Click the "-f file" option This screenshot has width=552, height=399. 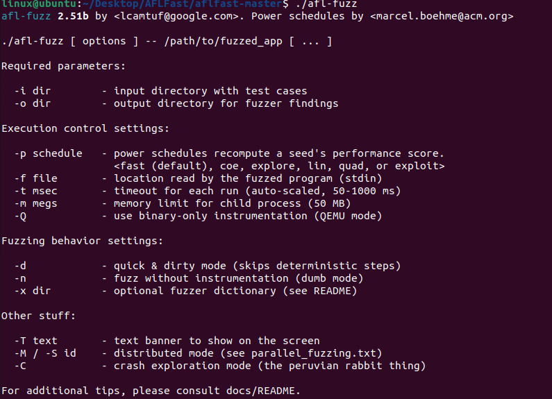35,178
